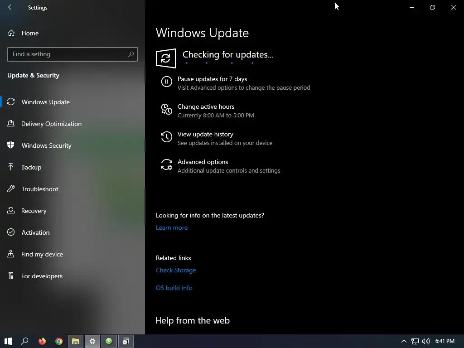Click the taskbar search magnifier
This screenshot has height=348, width=464.
pyautogui.click(x=24, y=341)
